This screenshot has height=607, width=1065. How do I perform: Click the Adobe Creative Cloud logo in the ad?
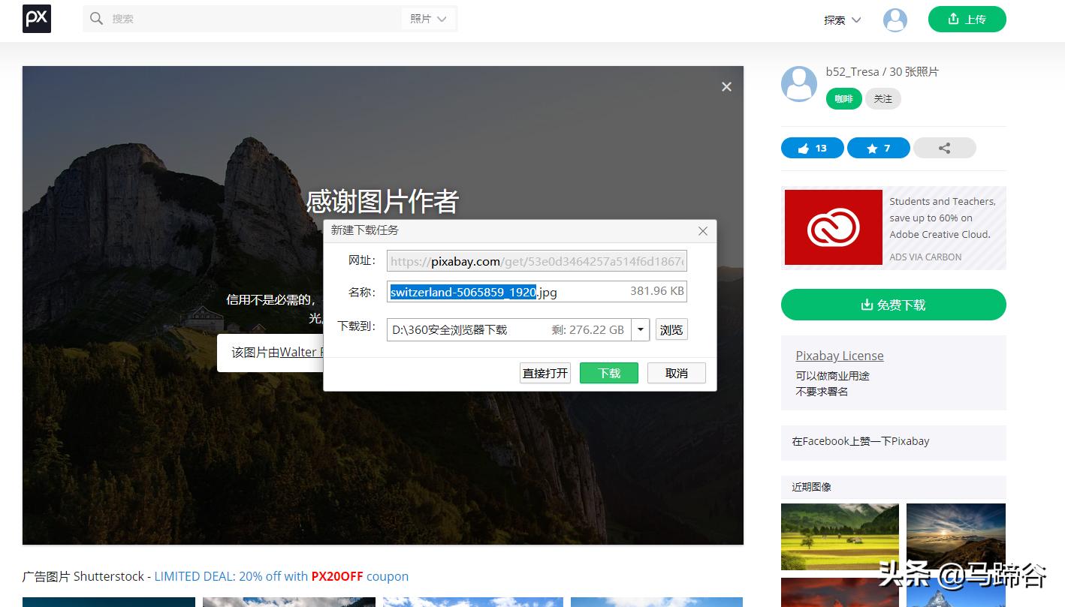833,227
